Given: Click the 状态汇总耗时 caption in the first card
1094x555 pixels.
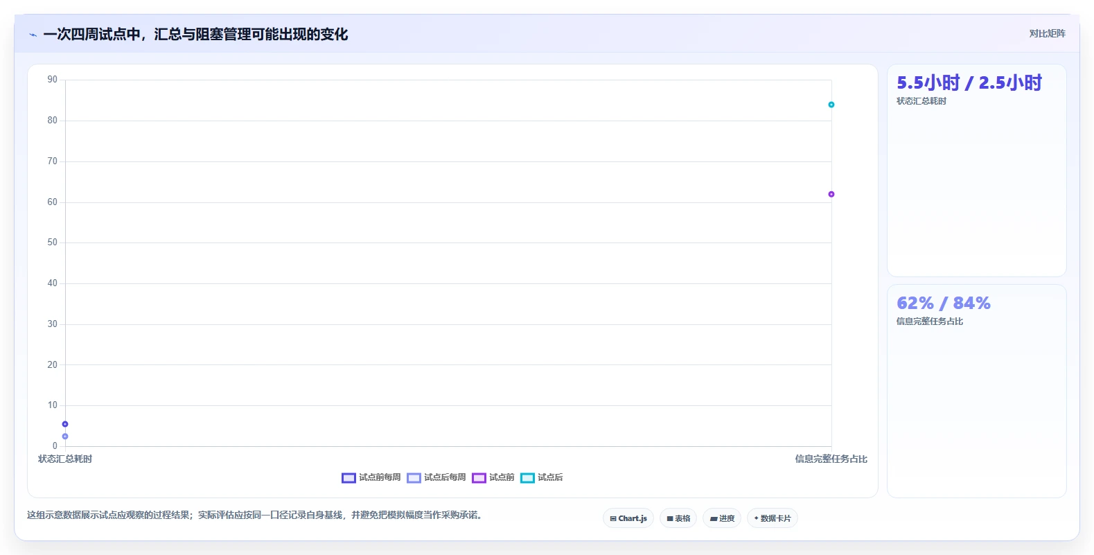Looking at the screenshot, I should click(921, 101).
